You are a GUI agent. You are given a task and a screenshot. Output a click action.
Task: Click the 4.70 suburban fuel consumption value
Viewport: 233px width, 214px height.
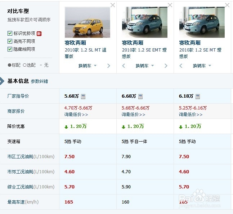126,172
